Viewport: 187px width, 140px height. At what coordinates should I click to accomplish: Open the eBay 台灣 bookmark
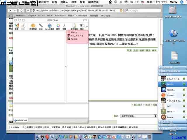pyautogui.click(x=105, y=15)
